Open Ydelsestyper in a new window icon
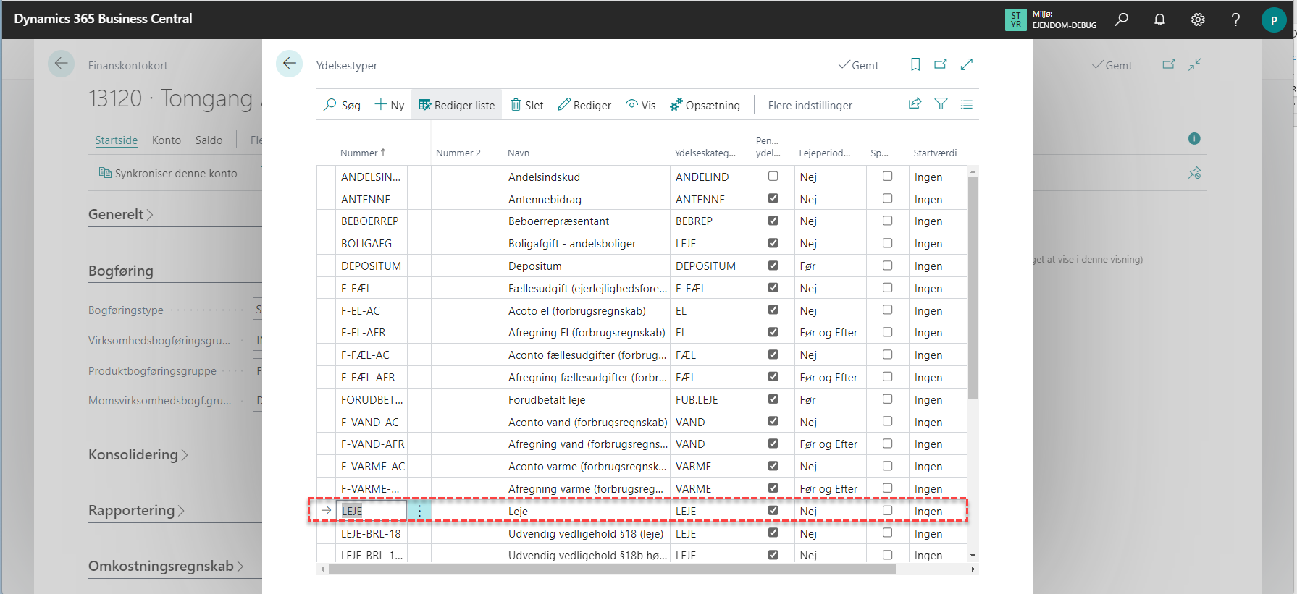 [x=941, y=64]
